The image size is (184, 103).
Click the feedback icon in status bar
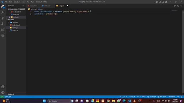pos(178,97)
